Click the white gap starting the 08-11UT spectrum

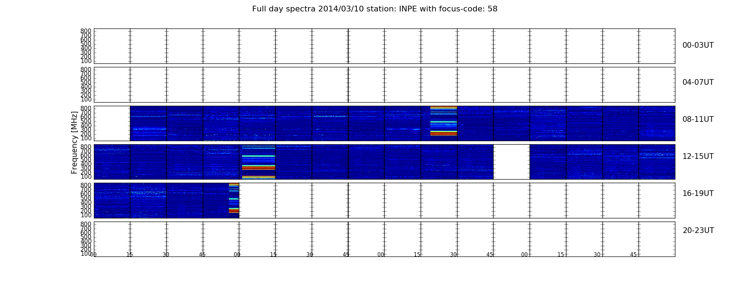[112, 123]
